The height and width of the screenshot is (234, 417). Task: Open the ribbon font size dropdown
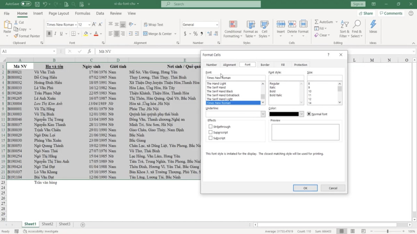[x=89, y=25]
